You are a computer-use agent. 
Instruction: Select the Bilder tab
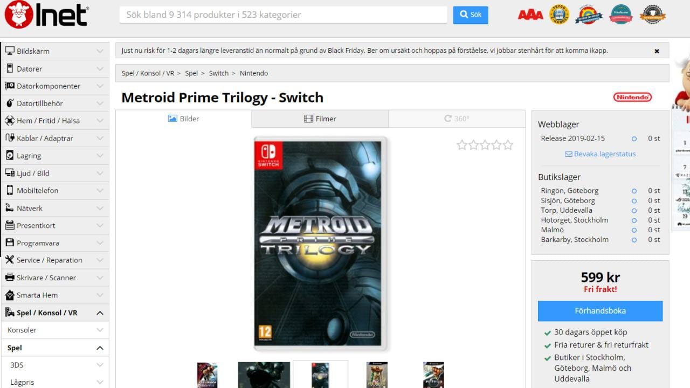(x=184, y=119)
